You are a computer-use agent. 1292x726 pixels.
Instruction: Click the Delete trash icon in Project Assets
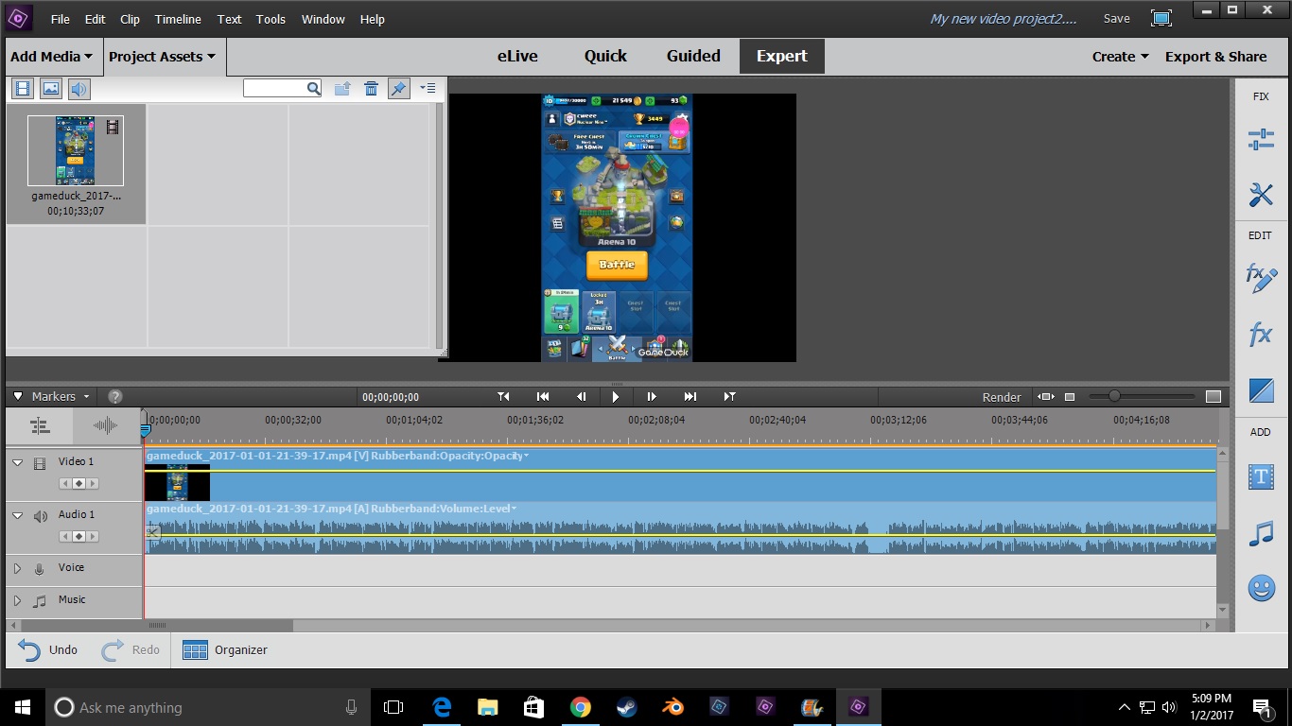(371, 88)
